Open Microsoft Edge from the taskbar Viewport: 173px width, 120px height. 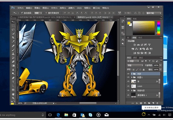pos(58,115)
